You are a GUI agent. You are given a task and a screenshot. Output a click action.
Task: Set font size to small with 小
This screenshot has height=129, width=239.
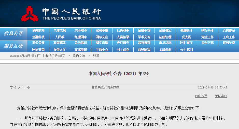point(28,87)
